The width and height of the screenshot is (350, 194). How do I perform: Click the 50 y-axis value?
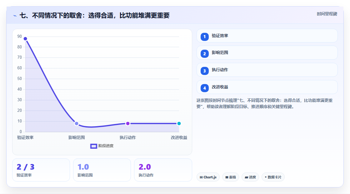(x=20, y=79)
